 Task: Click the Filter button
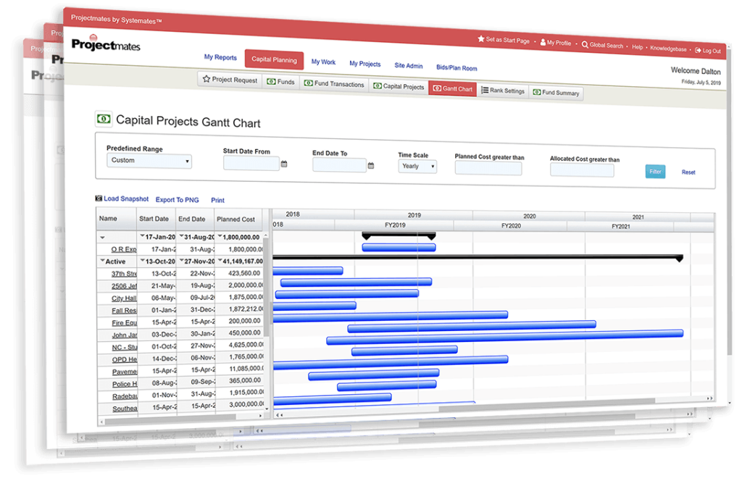[x=655, y=172]
